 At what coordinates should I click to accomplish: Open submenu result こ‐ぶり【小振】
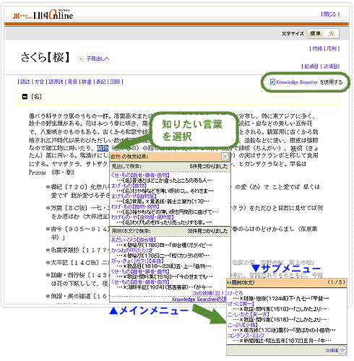point(243,325)
